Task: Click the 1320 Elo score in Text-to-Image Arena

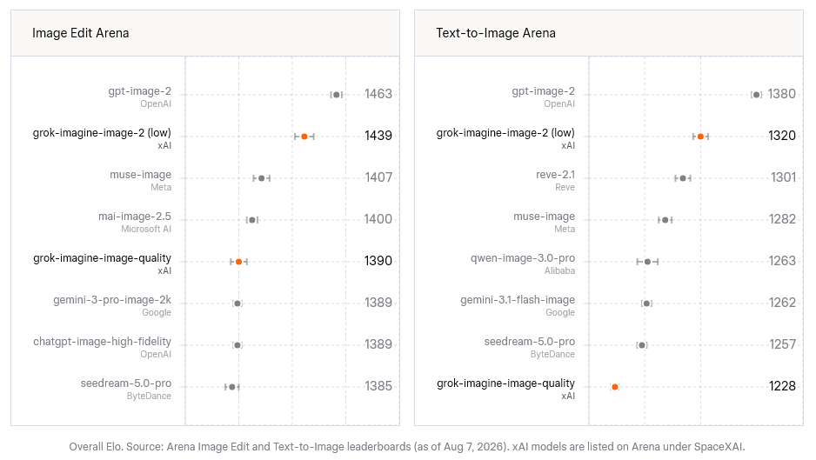Action: pos(782,136)
